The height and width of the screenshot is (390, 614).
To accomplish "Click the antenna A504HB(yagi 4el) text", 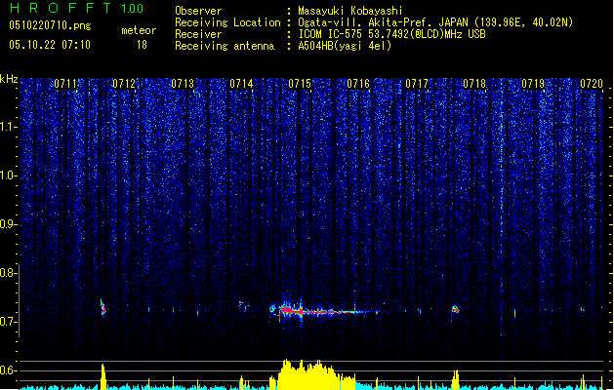I will (x=345, y=46).
